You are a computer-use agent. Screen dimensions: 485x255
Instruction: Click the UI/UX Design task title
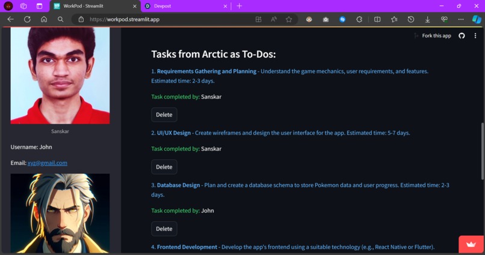click(174, 133)
